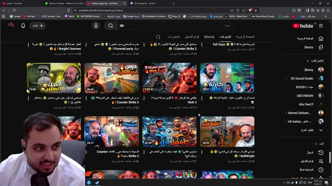Screen dimensions: 332x186
Task: Open the notifications bell
Action: click(23, 26)
